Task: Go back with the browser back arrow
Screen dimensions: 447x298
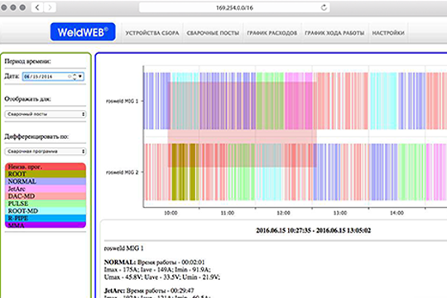Action: tap(37, 7)
